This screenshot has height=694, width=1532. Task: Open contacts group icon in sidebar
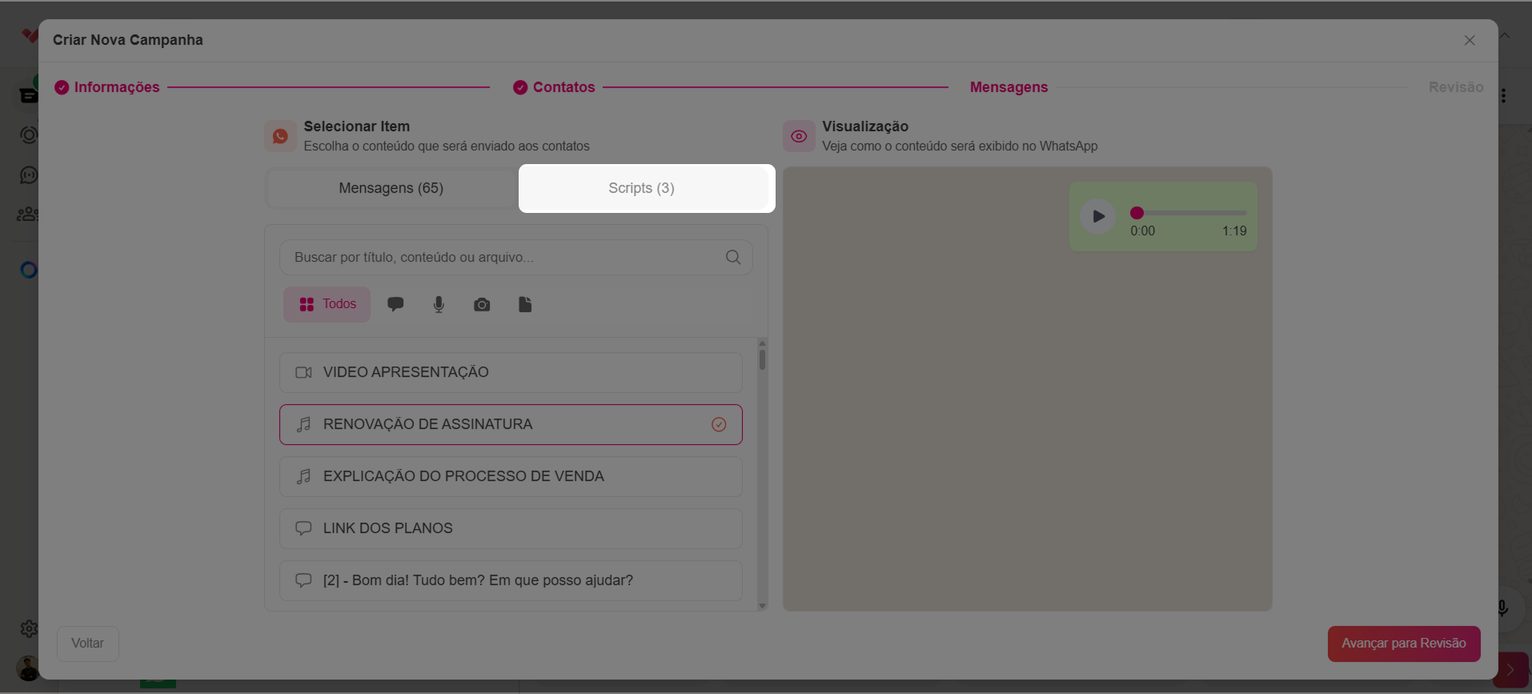click(28, 215)
